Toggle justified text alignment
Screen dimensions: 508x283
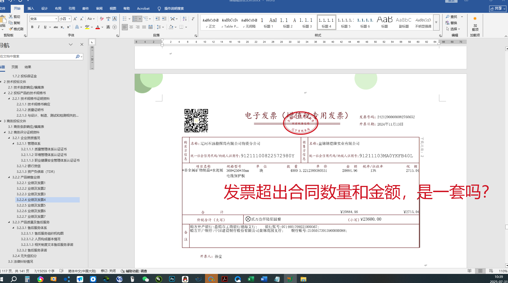click(144, 27)
